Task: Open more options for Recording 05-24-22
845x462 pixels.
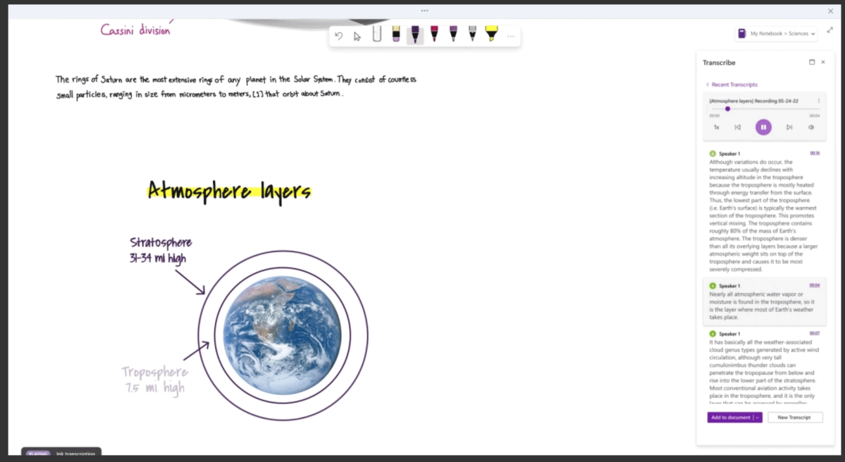Action: tap(819, 101)
